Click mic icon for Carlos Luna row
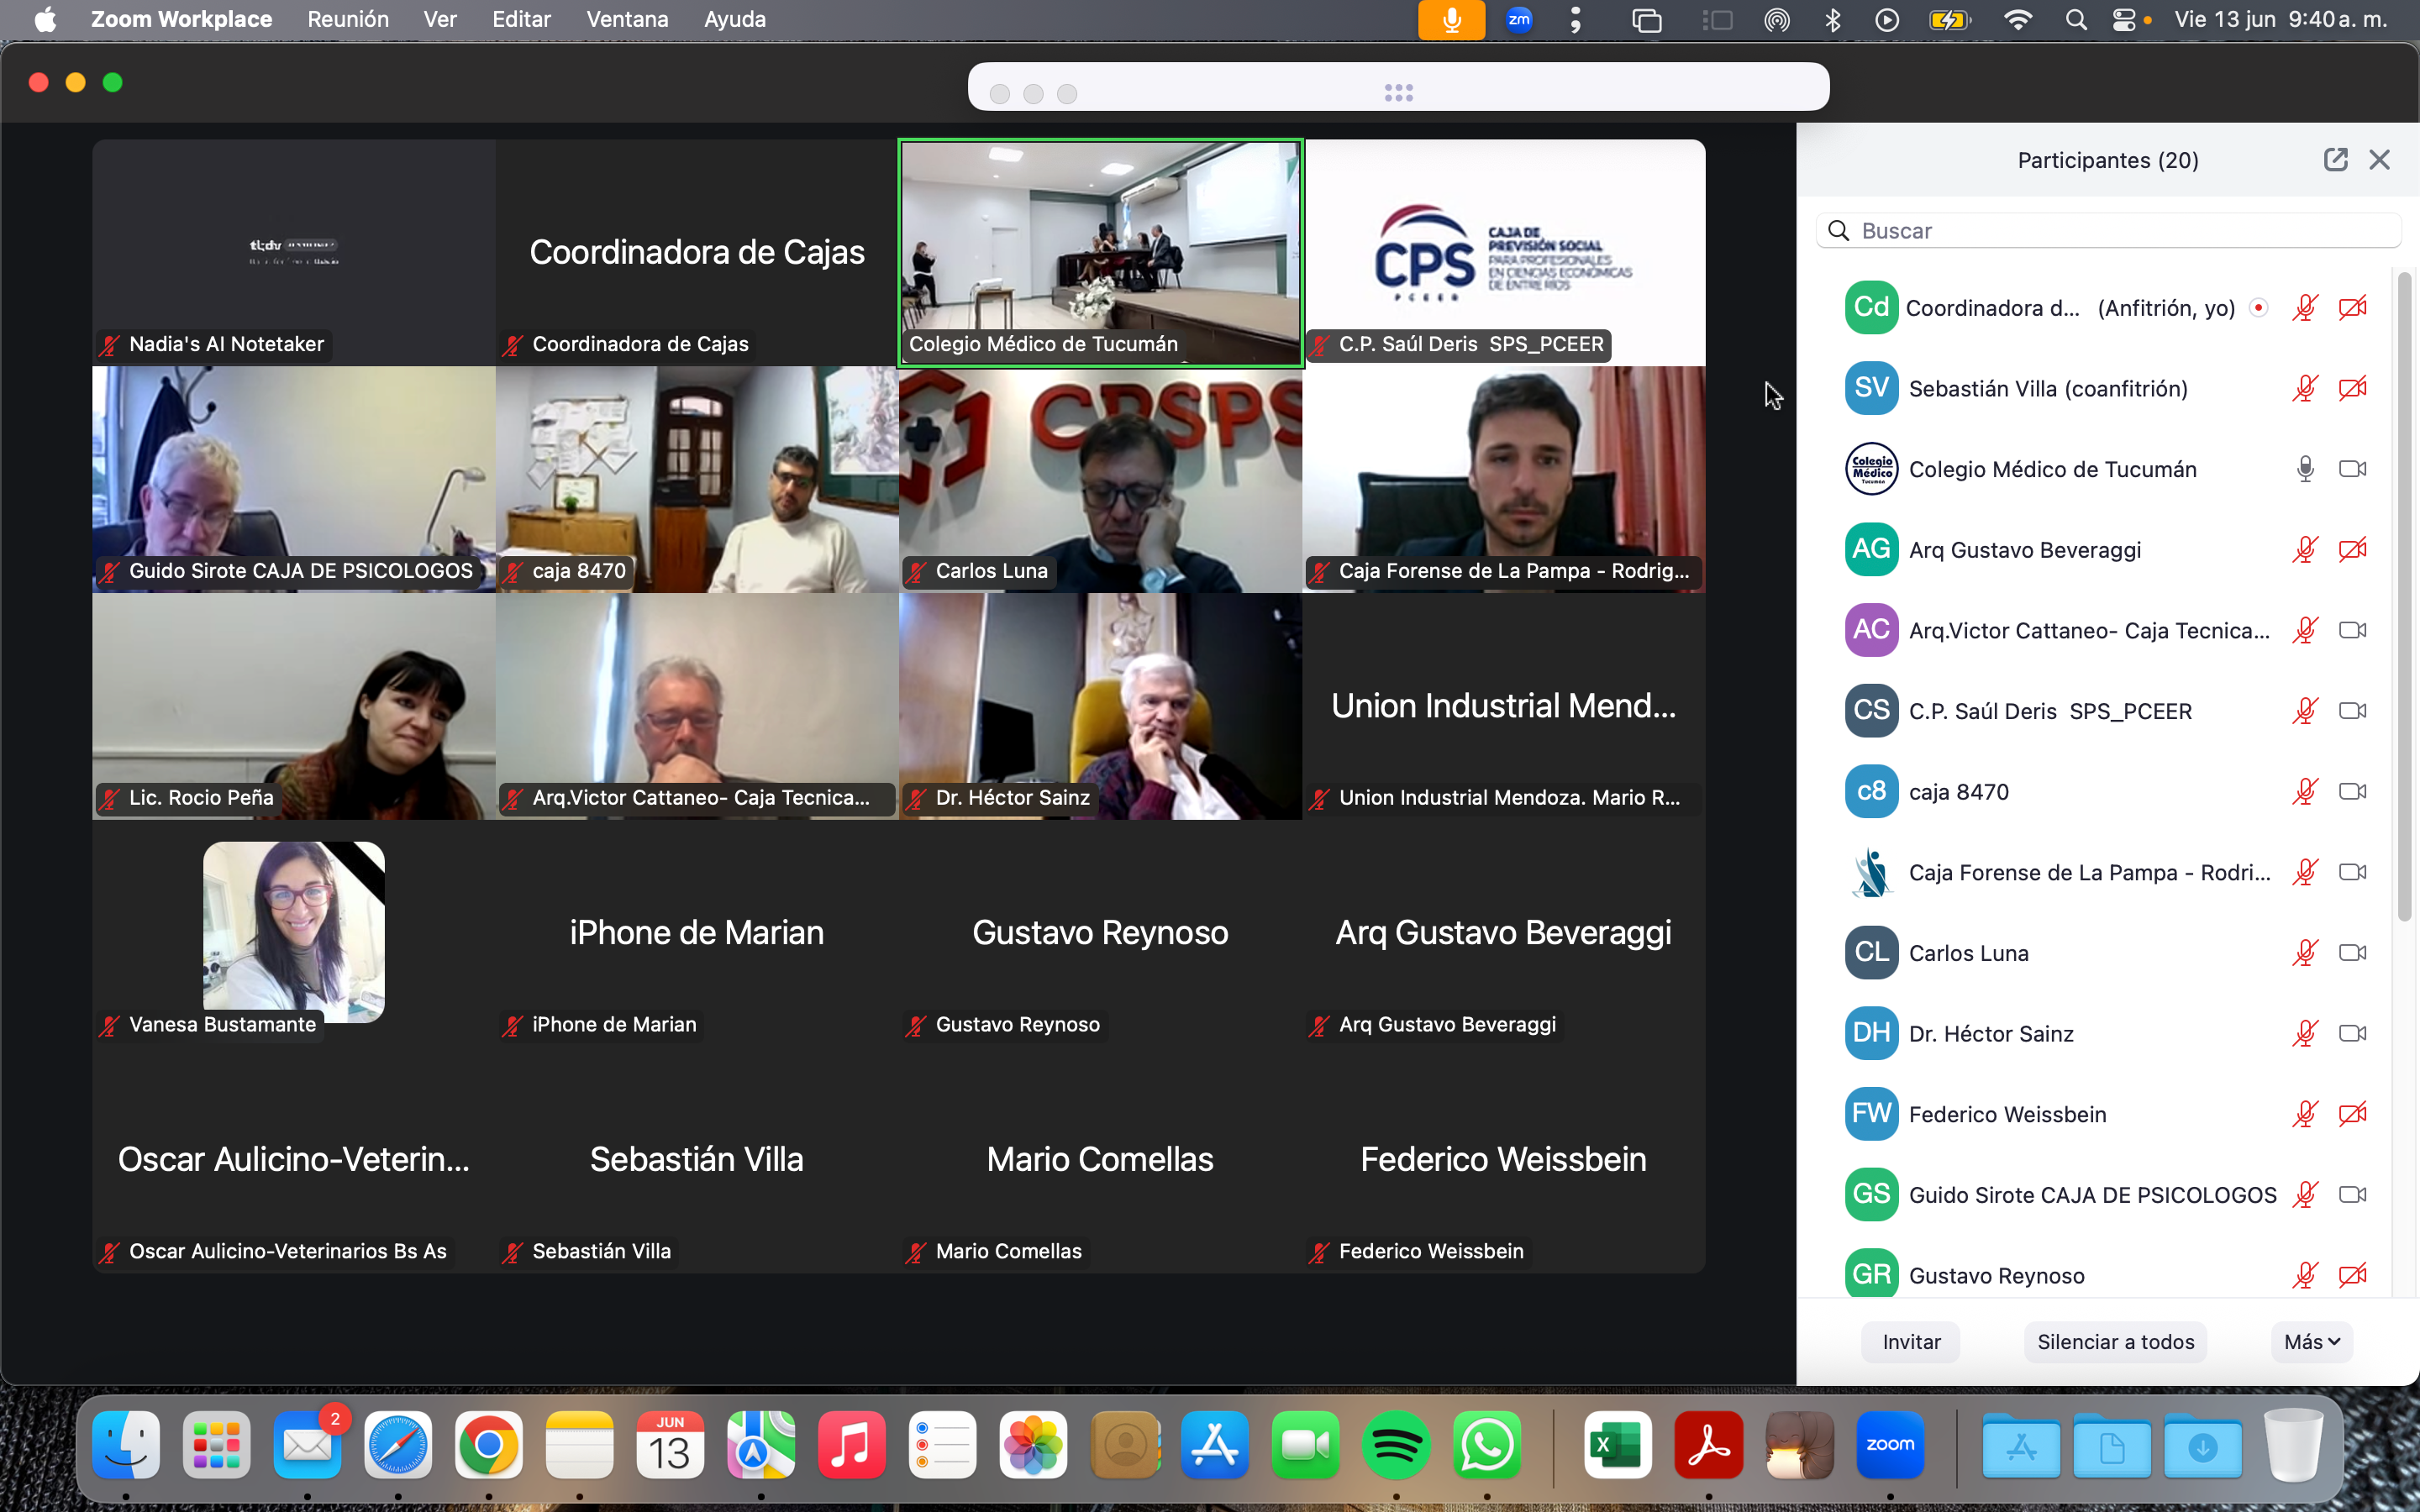This screenshot has height=1512, width=2420. coord(2305,953)
